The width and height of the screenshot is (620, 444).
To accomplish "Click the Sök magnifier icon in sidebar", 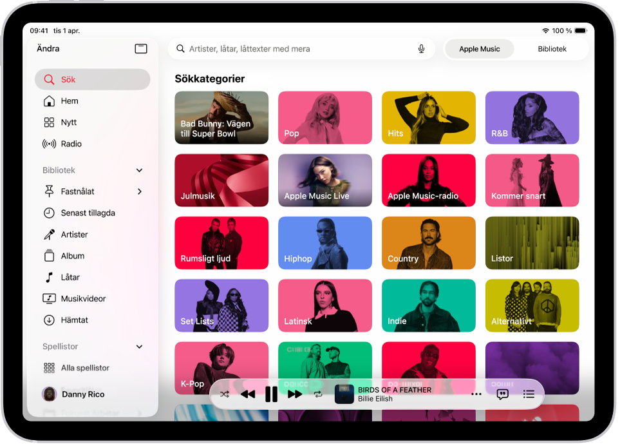I will click(x=49, y=79).
